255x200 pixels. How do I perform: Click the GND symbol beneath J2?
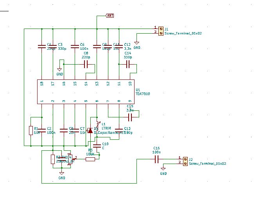(x=163, y=169)
